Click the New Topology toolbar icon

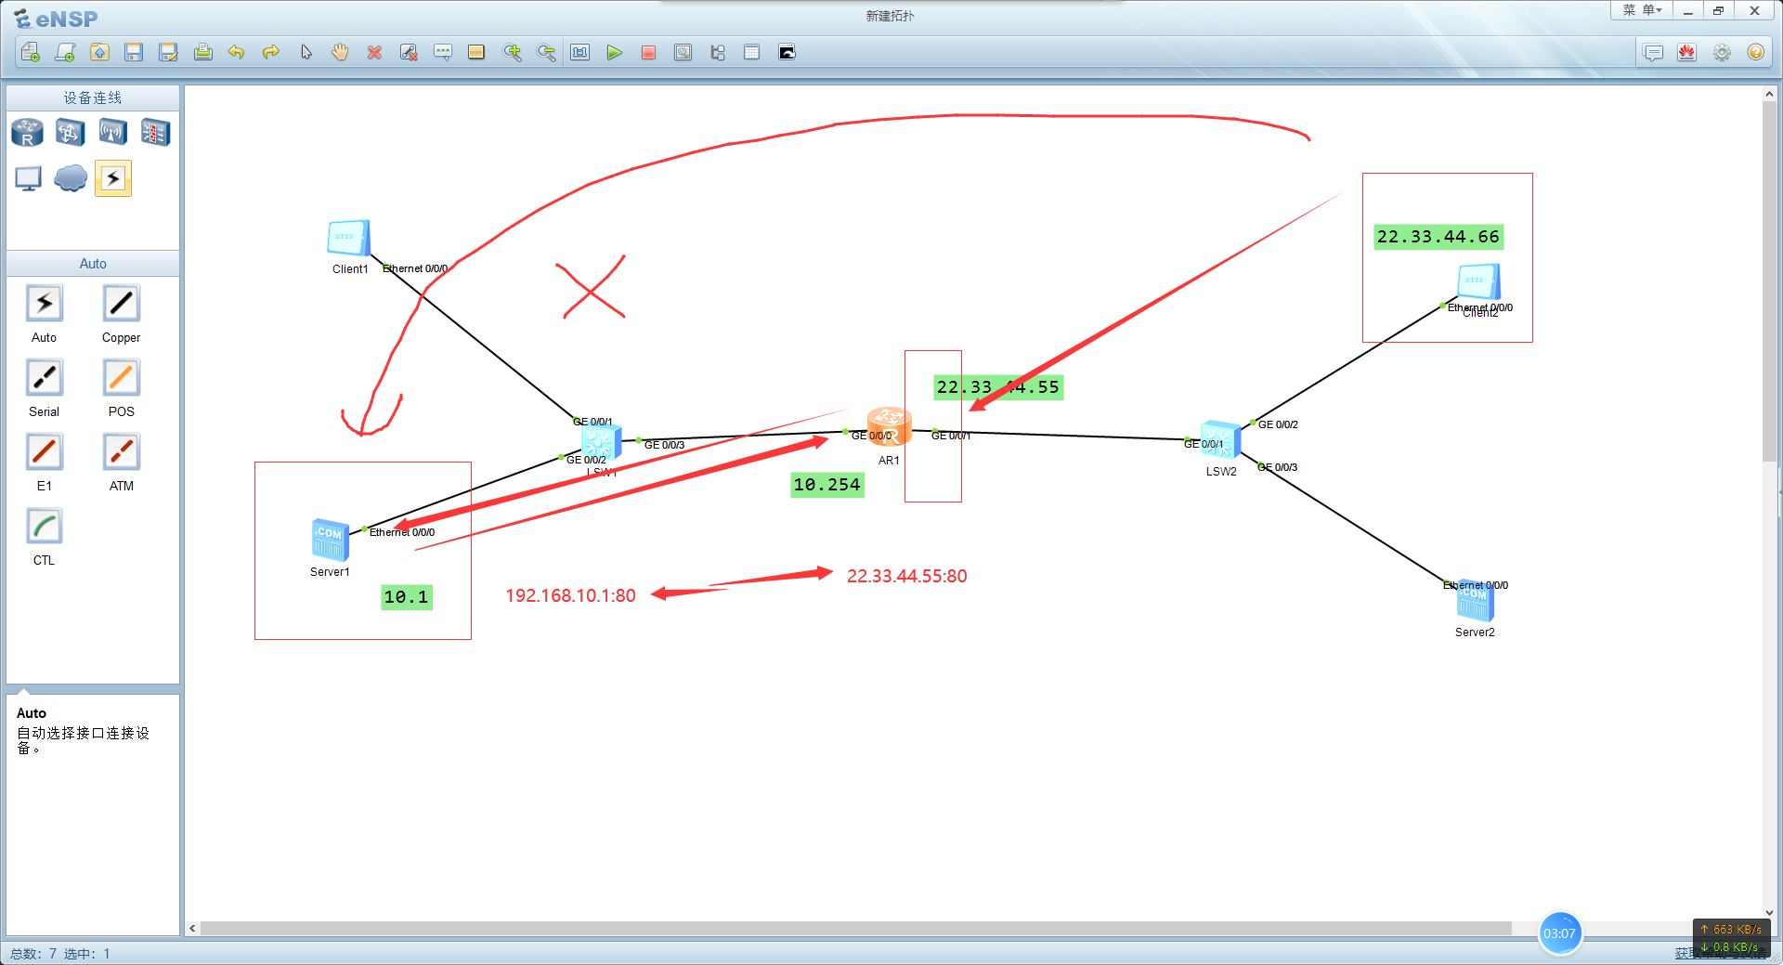[31, 52]
